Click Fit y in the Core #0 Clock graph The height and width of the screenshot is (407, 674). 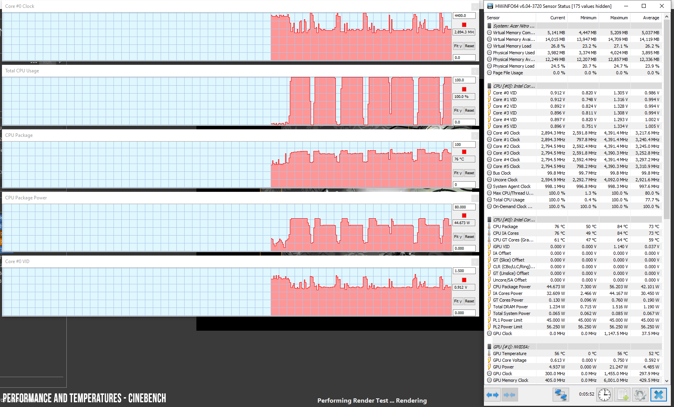pyautogui.click(x=458, y=46)
